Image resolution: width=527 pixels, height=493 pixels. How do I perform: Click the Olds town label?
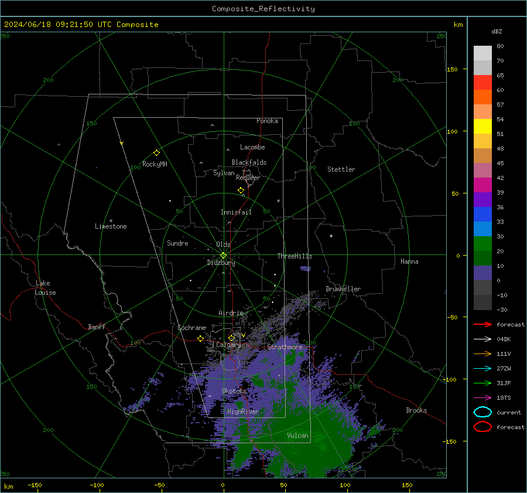[223, 244]
